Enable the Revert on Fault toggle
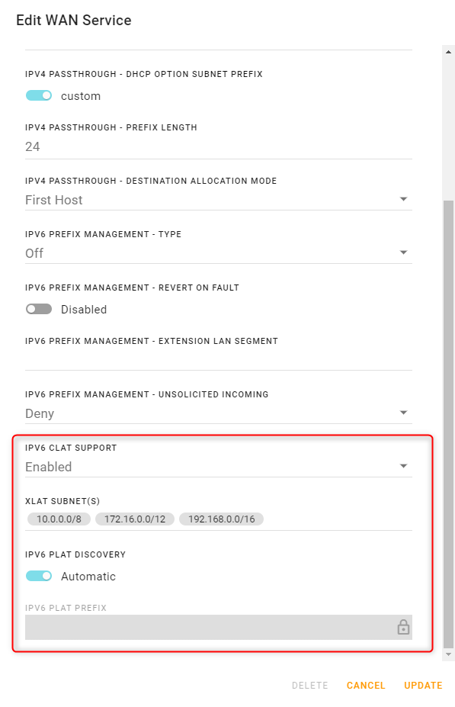 [39, 309]
